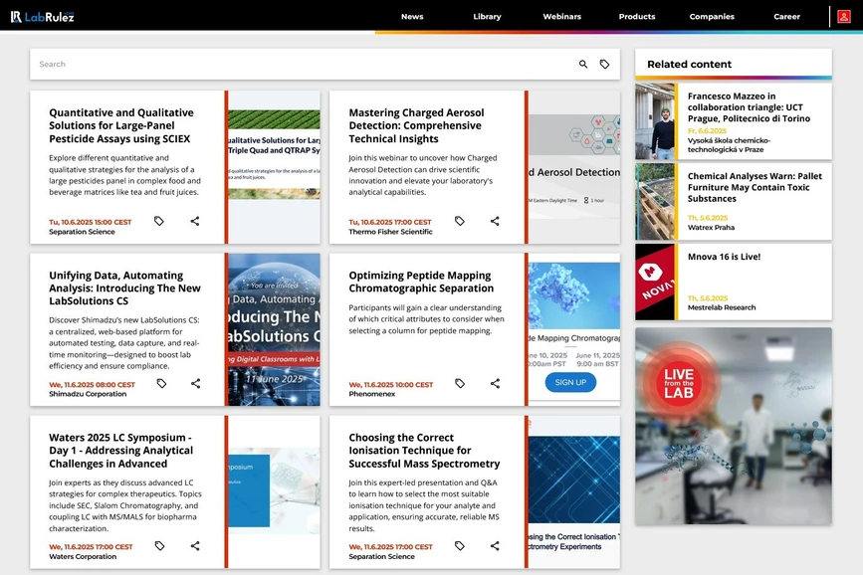This screenshot has height=575, width=863.
Task: Share the SCIEX Pesticide Assays webinar
Action: (195, 221)
